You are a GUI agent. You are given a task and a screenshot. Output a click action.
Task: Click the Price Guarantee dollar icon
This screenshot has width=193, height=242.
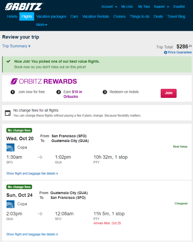pyautogui.click(x=166, y=52)
